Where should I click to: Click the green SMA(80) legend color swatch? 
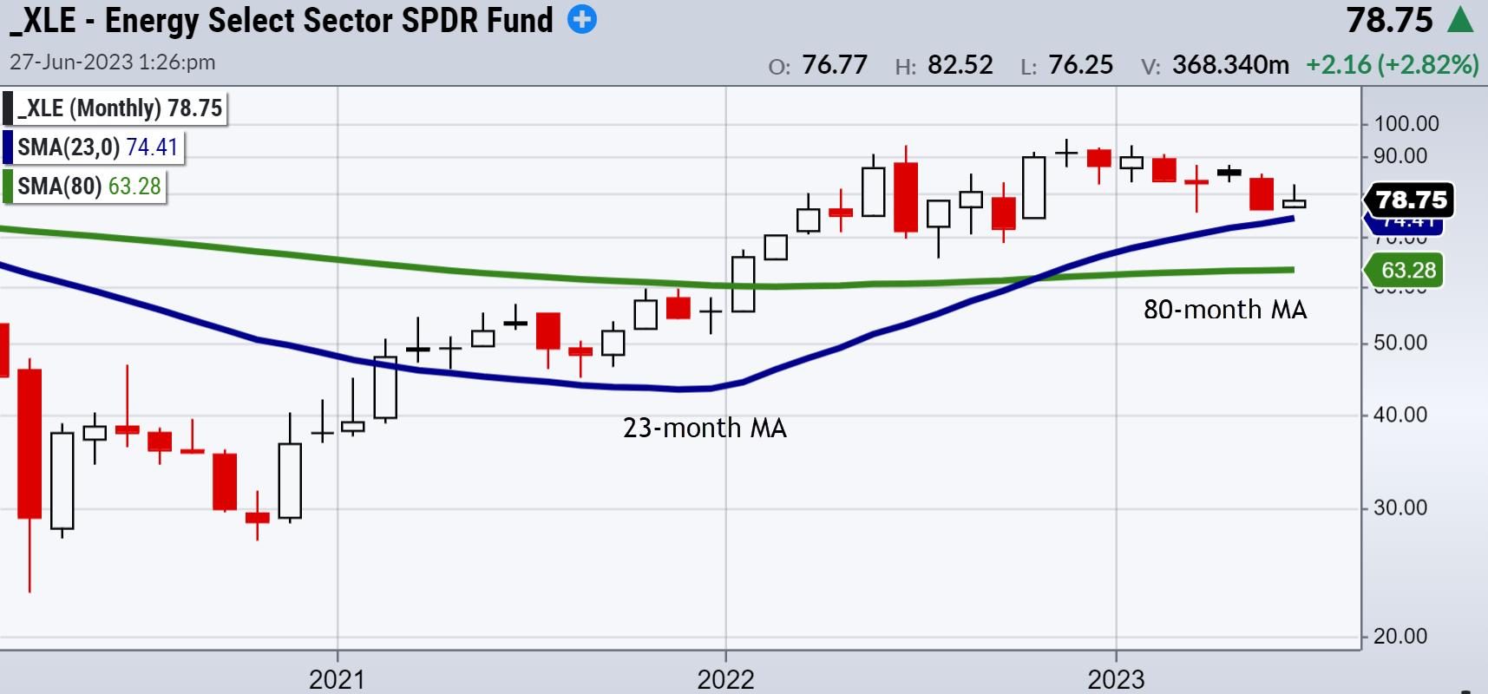(x=8, y=187)
